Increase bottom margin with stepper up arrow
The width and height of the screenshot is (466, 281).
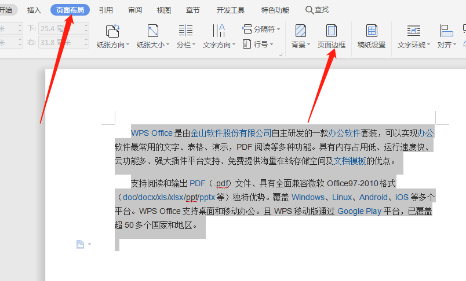(86, 26)
